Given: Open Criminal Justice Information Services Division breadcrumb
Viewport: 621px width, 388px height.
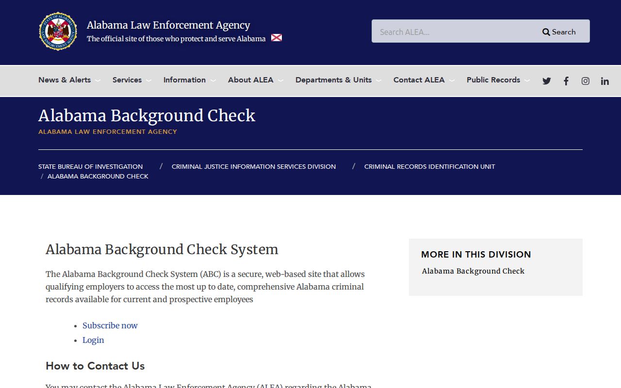Looking at the screenshot, I should [x=254, y=166].
